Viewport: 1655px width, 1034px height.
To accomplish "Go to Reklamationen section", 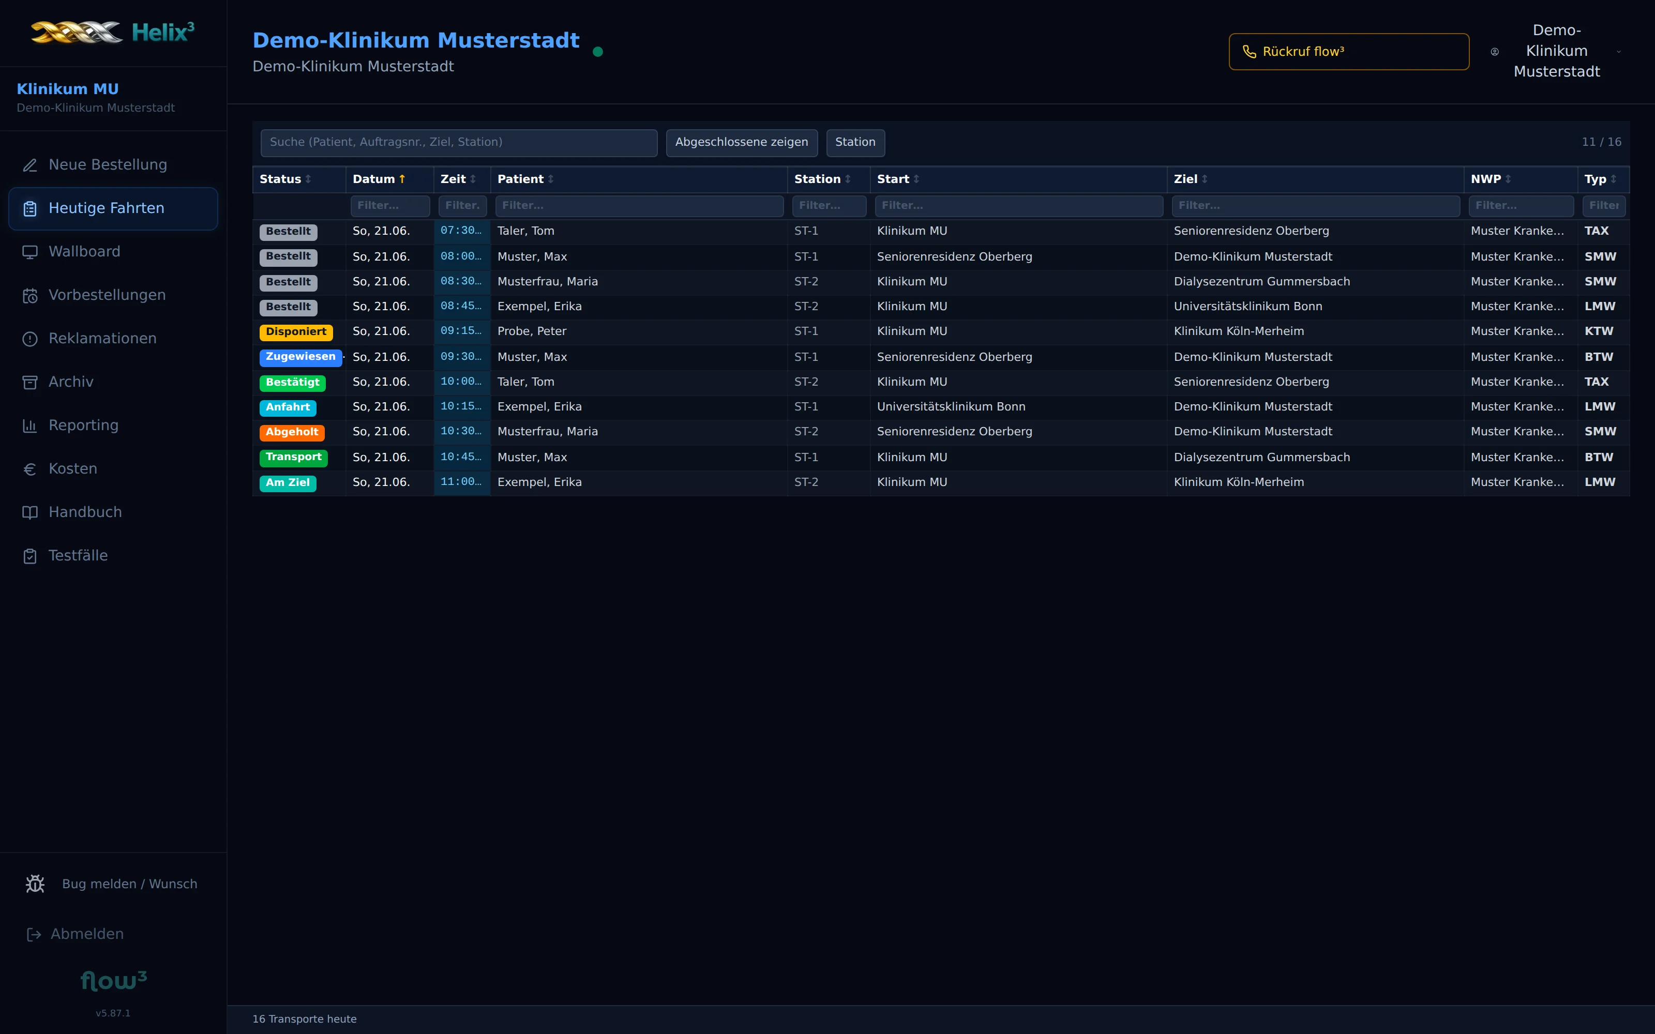I will coord(113,339).
